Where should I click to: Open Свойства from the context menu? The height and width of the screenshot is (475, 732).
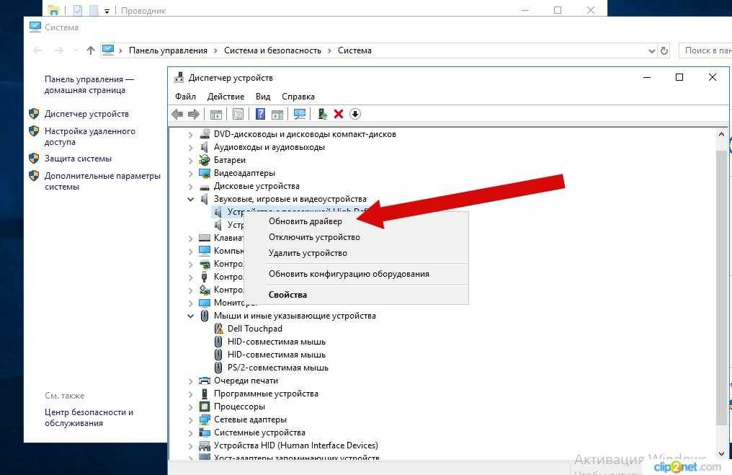tap(287, 294)
